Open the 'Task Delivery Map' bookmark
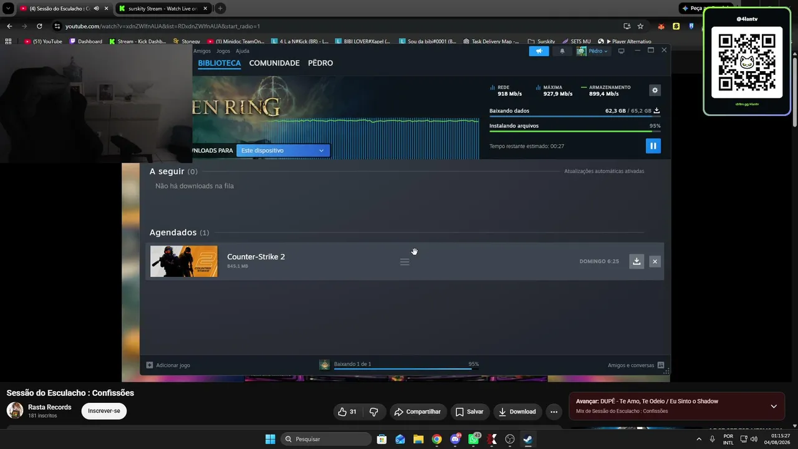The image size is (798, 449). pyautogui.click(x=491, y=41)
